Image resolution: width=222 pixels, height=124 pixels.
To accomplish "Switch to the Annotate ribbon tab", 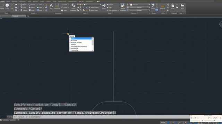I will pyautogui.click(x=15, y=1).
